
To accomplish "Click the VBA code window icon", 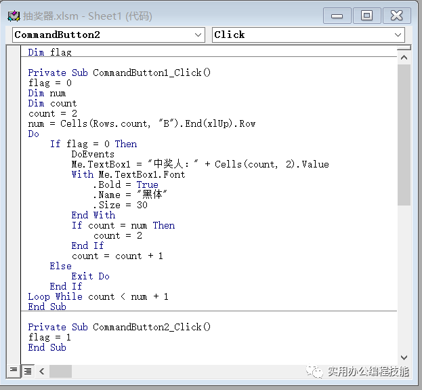I will pos(14,16).
